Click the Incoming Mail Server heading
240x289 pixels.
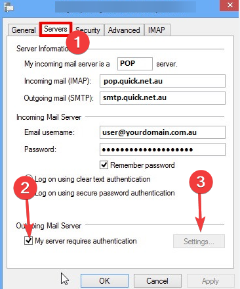point(49,117)
